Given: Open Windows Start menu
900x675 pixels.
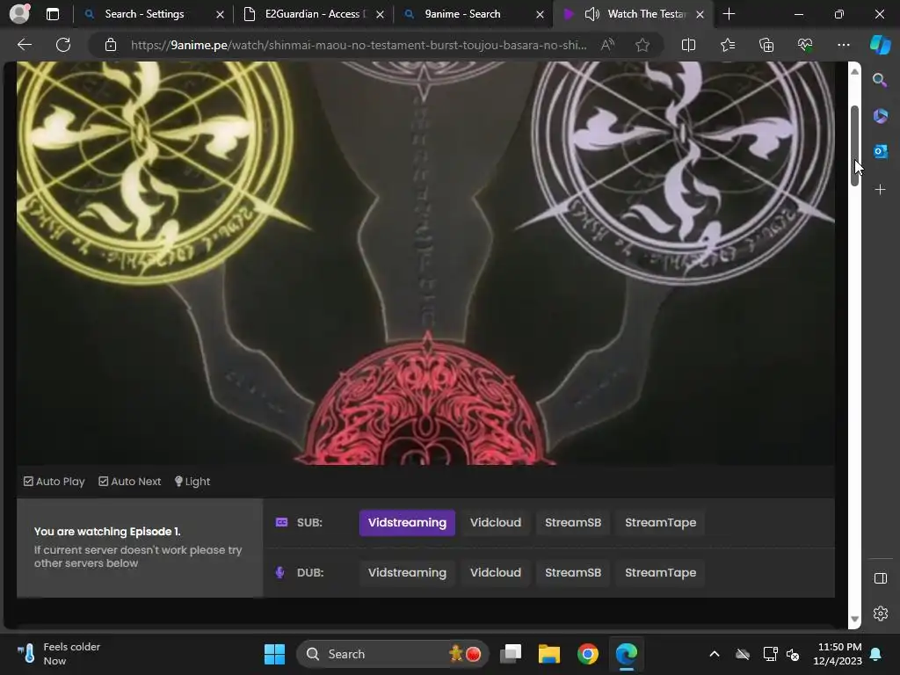Looking at the screenshot, I should pos(274,654).
